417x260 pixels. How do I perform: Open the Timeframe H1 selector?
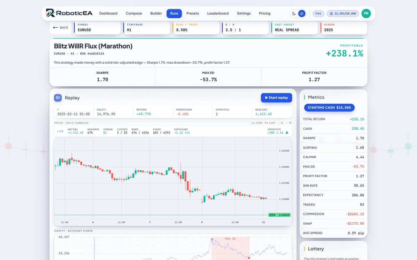coord(147,27)
